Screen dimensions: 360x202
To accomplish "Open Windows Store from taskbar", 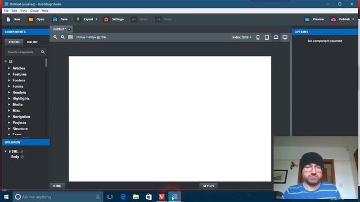I will click(148, 197).
